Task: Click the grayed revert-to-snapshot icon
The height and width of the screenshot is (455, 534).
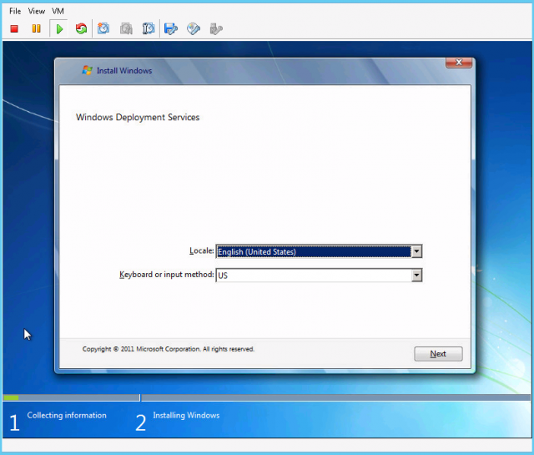Action: (x=126, y=28)
